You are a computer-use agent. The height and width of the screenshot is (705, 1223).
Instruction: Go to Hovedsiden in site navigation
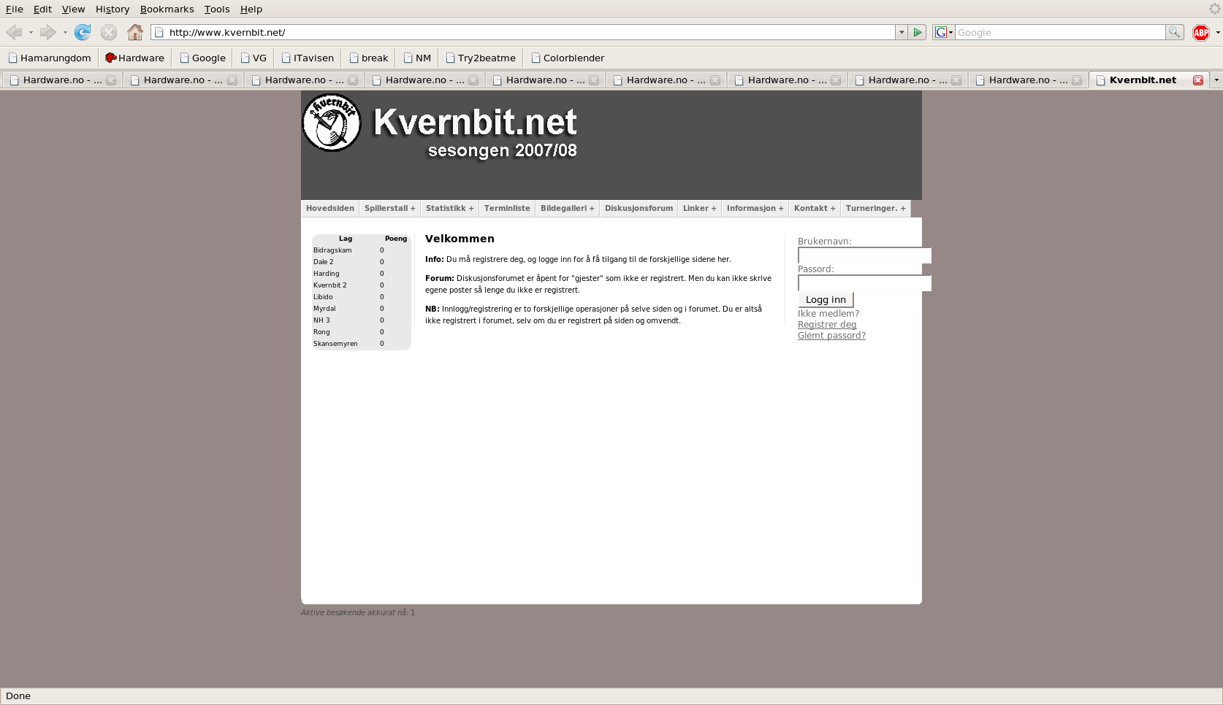(x=330, y=209)
